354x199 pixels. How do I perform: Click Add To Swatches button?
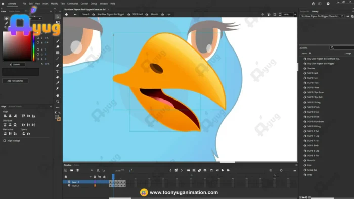click(15, 81)
